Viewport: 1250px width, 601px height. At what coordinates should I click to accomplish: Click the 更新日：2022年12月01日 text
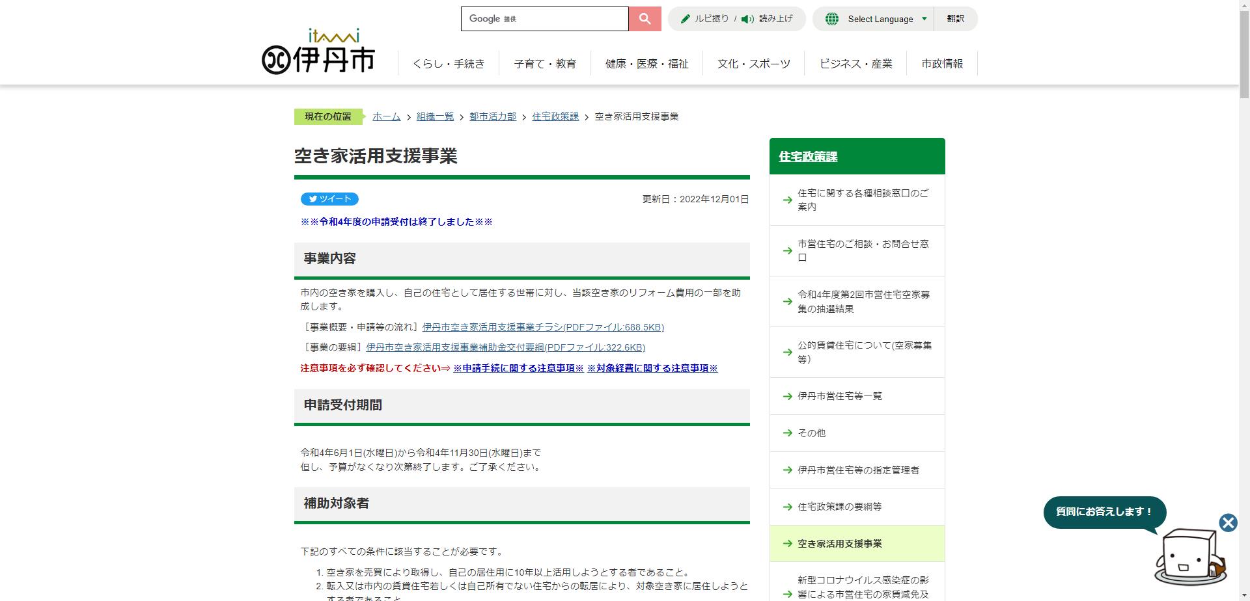(695, 199)
